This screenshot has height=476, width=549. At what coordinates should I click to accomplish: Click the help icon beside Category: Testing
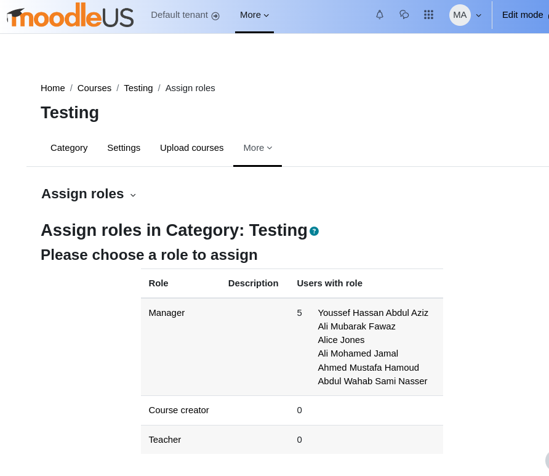[x=314, y=231]
